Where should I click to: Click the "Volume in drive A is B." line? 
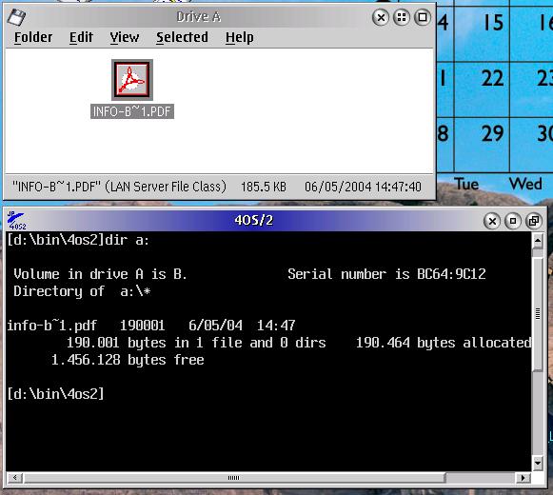[x=100, y=274]
